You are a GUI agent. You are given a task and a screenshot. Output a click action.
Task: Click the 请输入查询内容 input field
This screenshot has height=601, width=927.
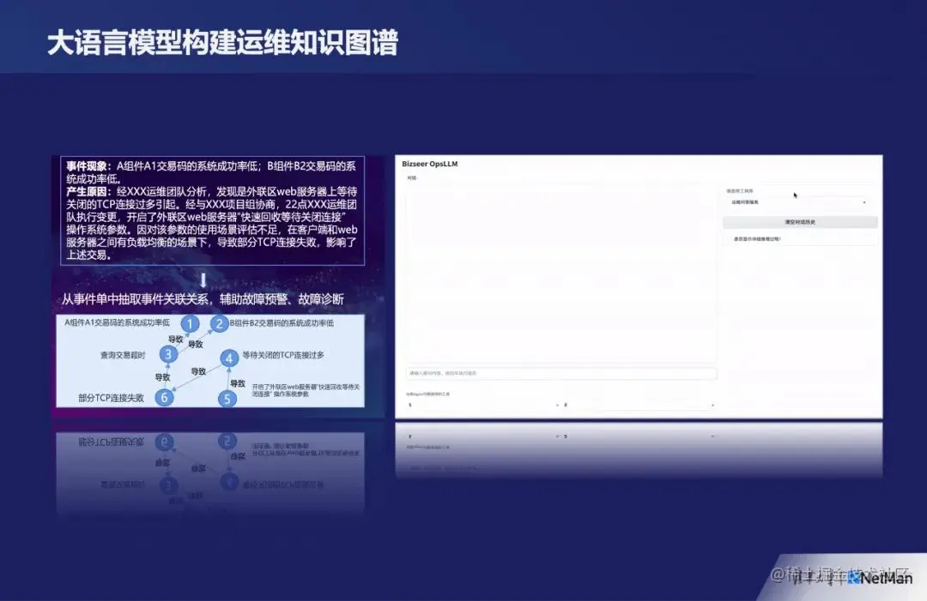pyautogui.click(x=558, y=373)
